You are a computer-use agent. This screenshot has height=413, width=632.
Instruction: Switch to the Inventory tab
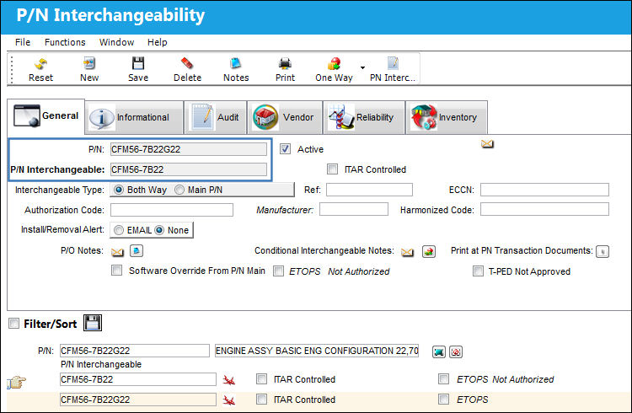point(446,117)
